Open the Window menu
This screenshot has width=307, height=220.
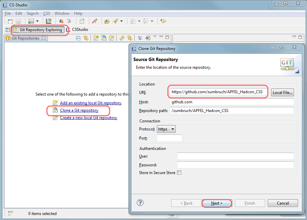point(62,13)
